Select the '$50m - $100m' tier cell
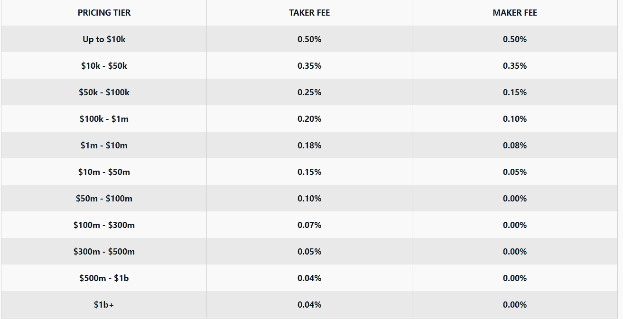623x319 pixels. 104,199
